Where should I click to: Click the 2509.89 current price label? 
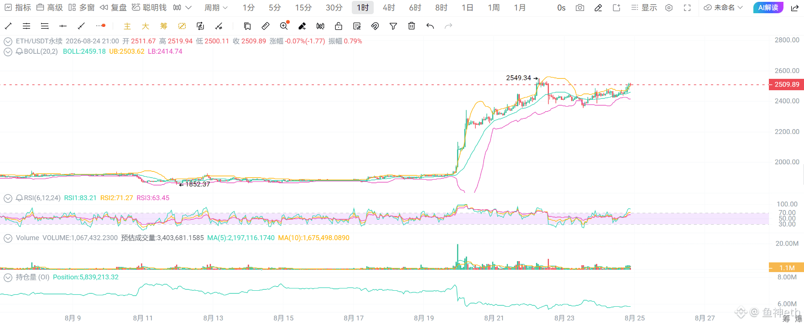(786, 84)
